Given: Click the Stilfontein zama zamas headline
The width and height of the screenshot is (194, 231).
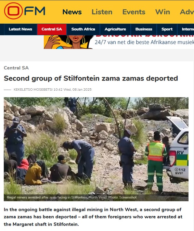Looking at the screenshot, I should pyautogui.click(x=91, y=78).
